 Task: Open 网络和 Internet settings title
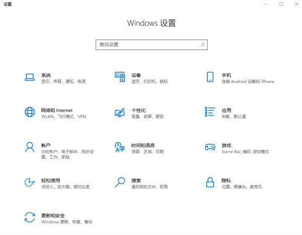click(x=57, y=110)
